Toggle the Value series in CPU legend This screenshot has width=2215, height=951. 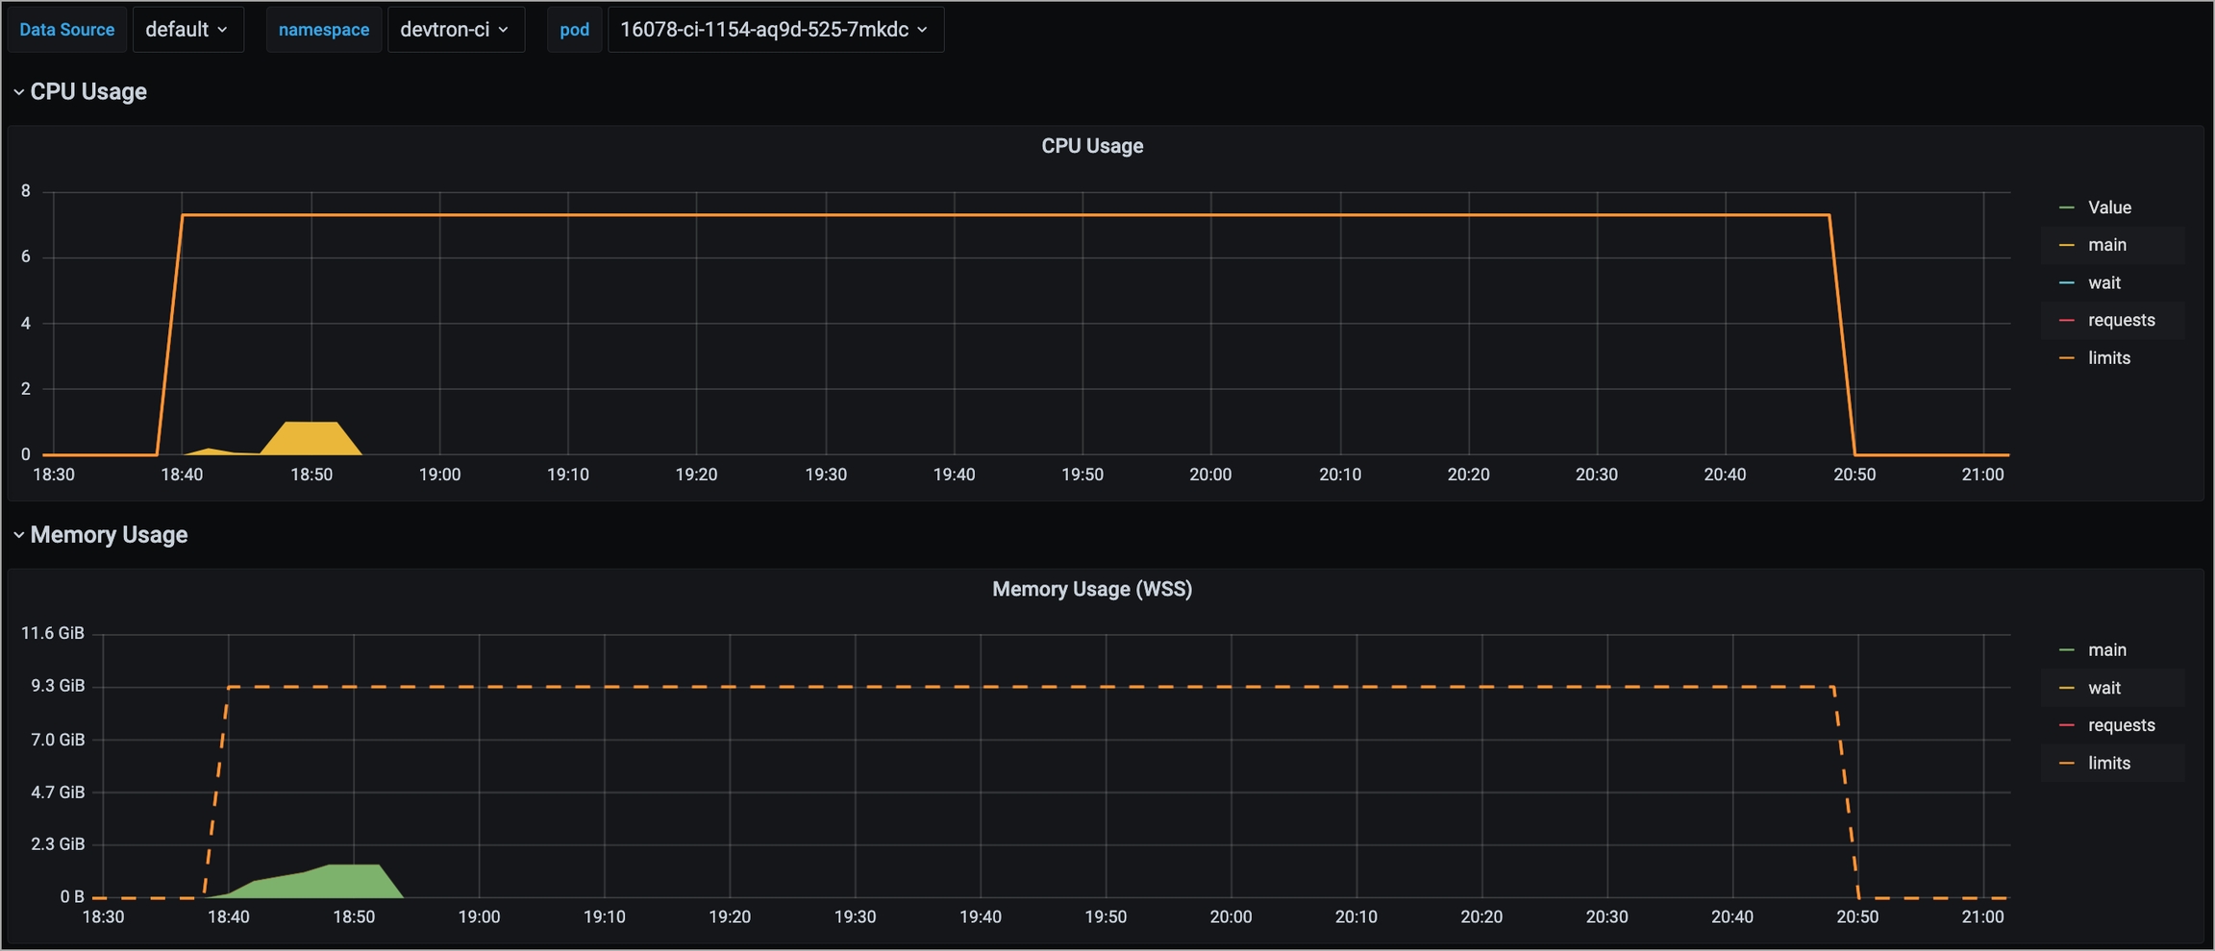click(x=2109, y=207)
